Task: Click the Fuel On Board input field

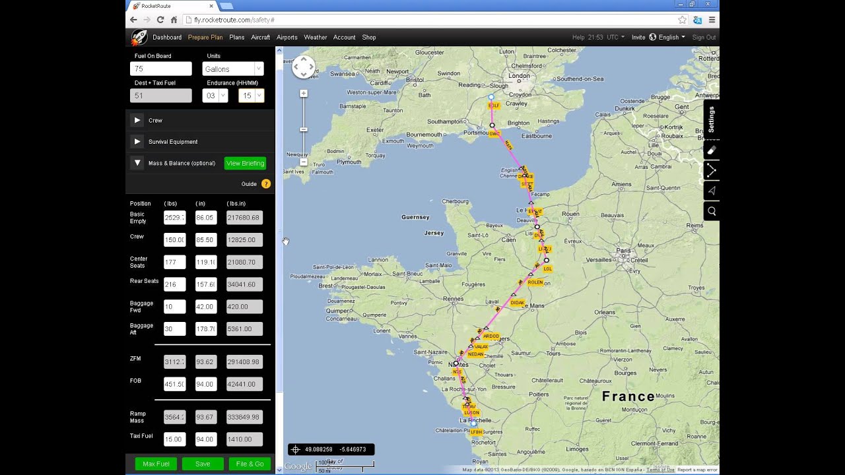Action: coord(161,69)
